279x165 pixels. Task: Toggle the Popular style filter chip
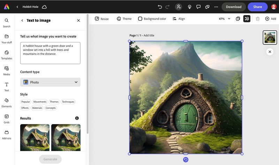point(25,102)
